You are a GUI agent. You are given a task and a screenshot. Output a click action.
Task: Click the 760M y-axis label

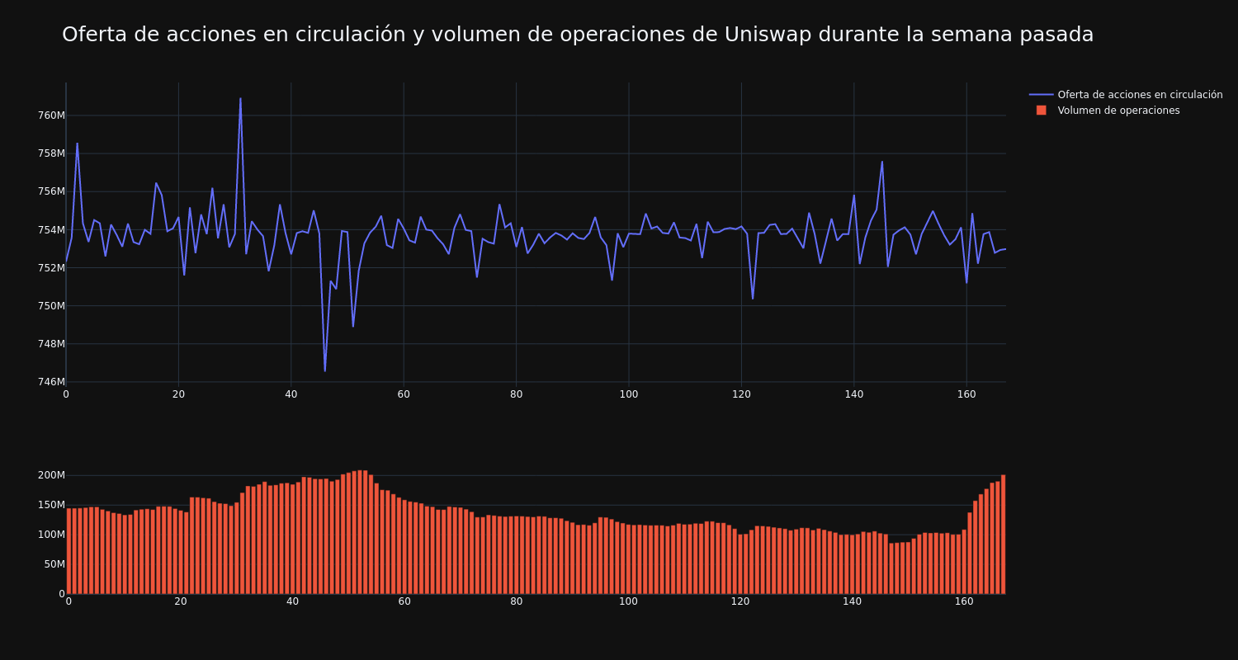point(51,115)
